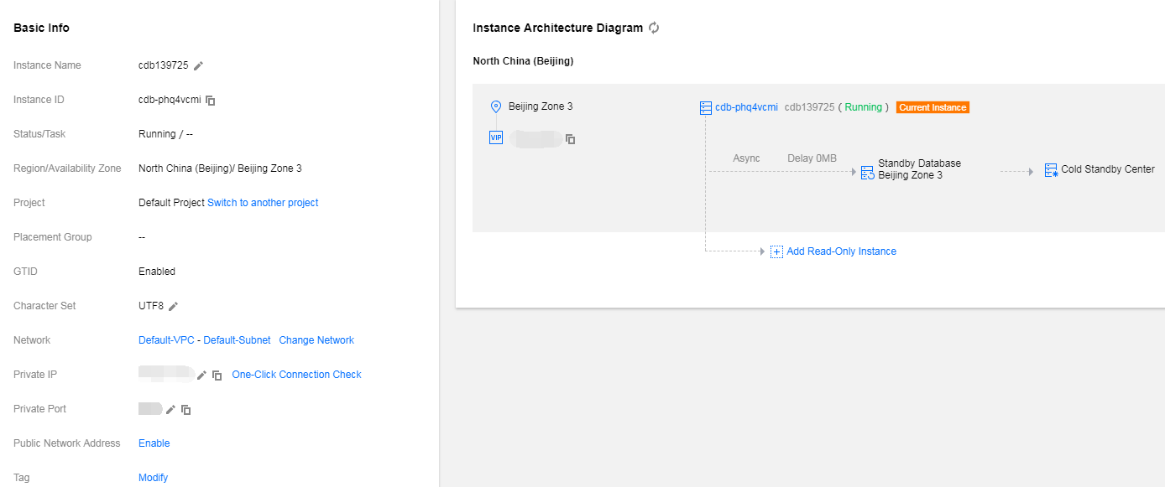Edit the instance name pencil icon
This screenshot has height=487, width=1165.
199,65
